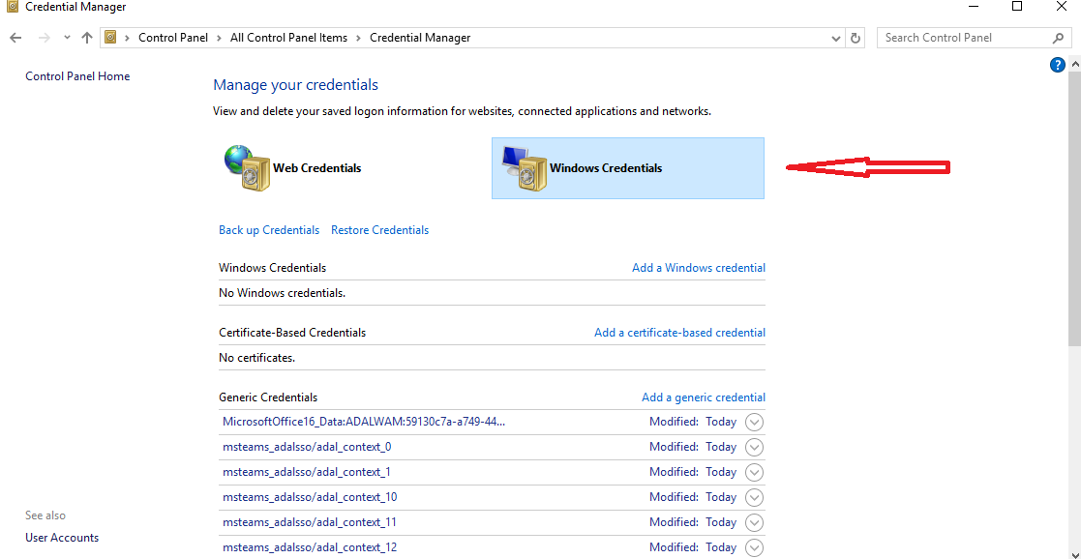The image size is (1081, 559).
Task: Open msteams_adalsso/adal_context_12 entry
Action: [x=310, y=547]
